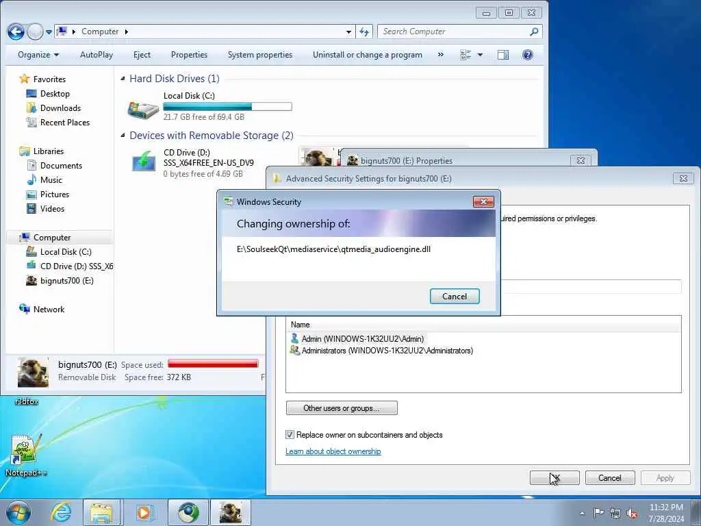701x526 pixels.
Task: Launch Internet Explorer from taskbar
Action: [x=61, y=512]
